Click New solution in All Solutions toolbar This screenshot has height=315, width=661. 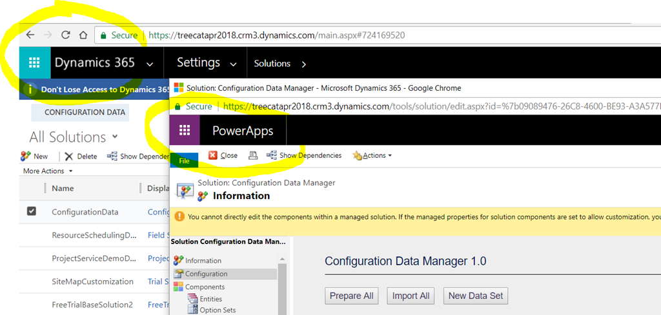[34, 156]
